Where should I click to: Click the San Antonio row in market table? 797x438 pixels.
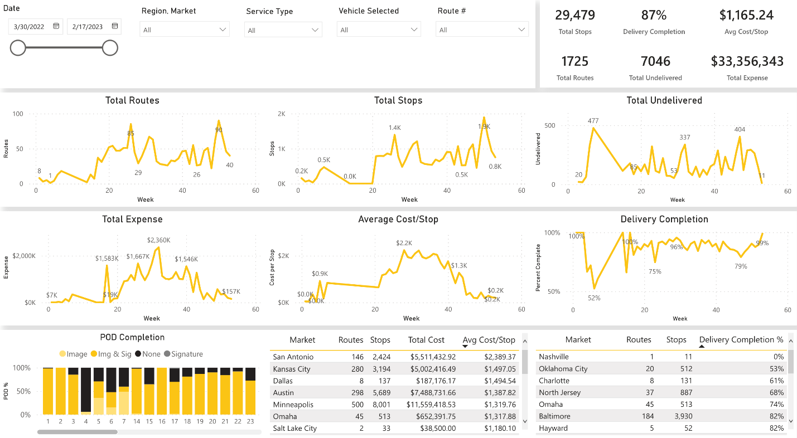(293, 357)
